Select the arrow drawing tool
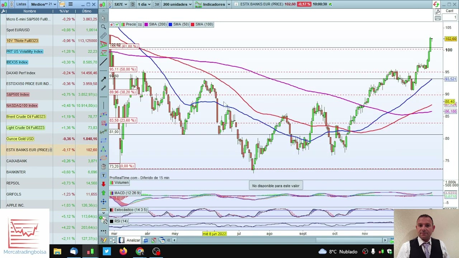459x258 pixels. coord(103,78)
